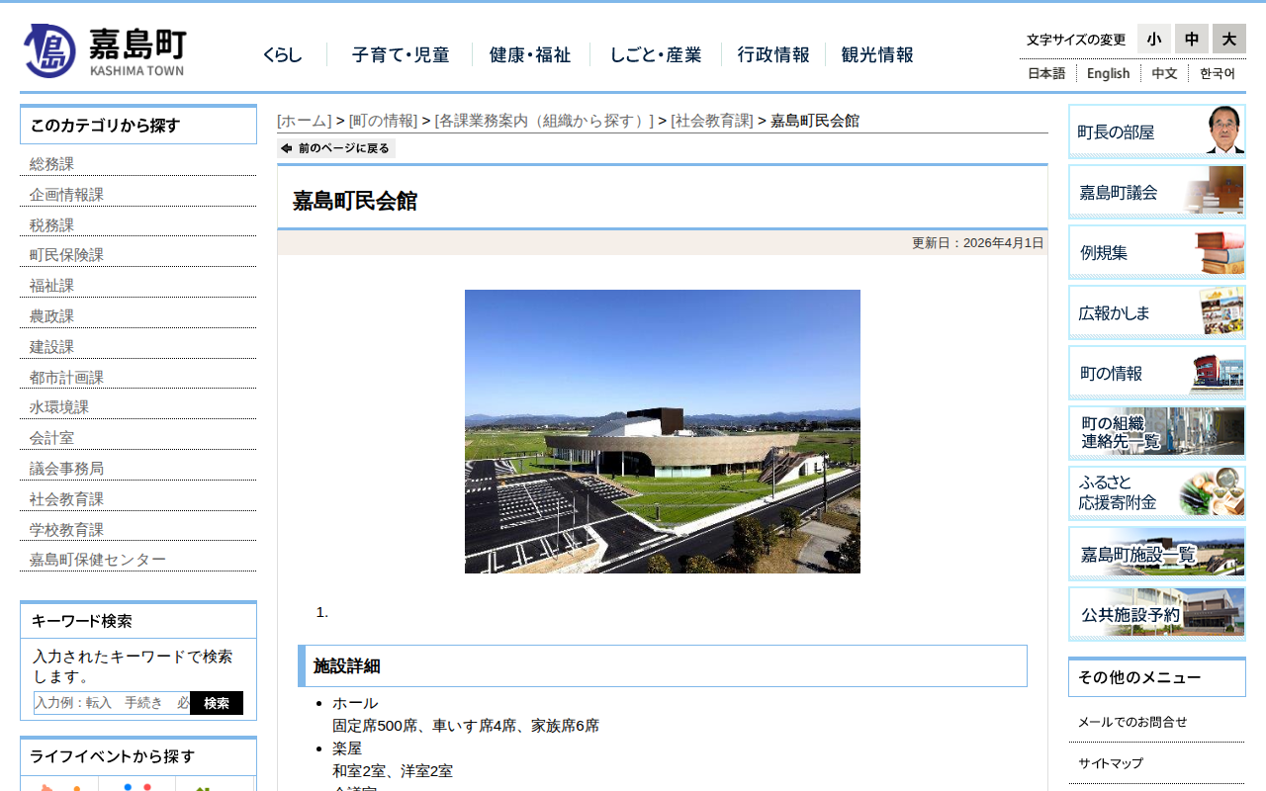
Task: Open 公共施設予約 banner
Action: click(x=1157, y=614)
